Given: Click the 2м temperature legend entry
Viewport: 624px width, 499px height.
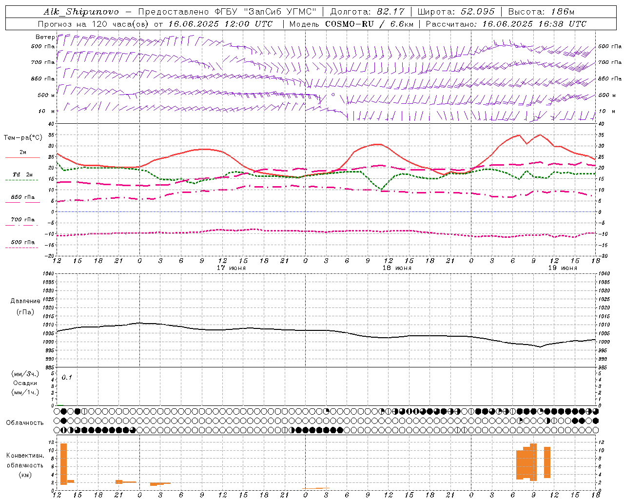Looking at the screenshot, I should [23, 153].
